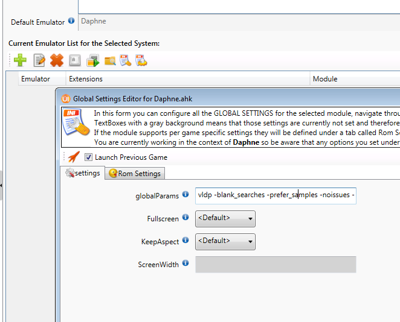Click 'Current Emulator List for the Selected System' heading
This screenshot has width=400, height=322.
pyautogui.click(x=84, y=43)
